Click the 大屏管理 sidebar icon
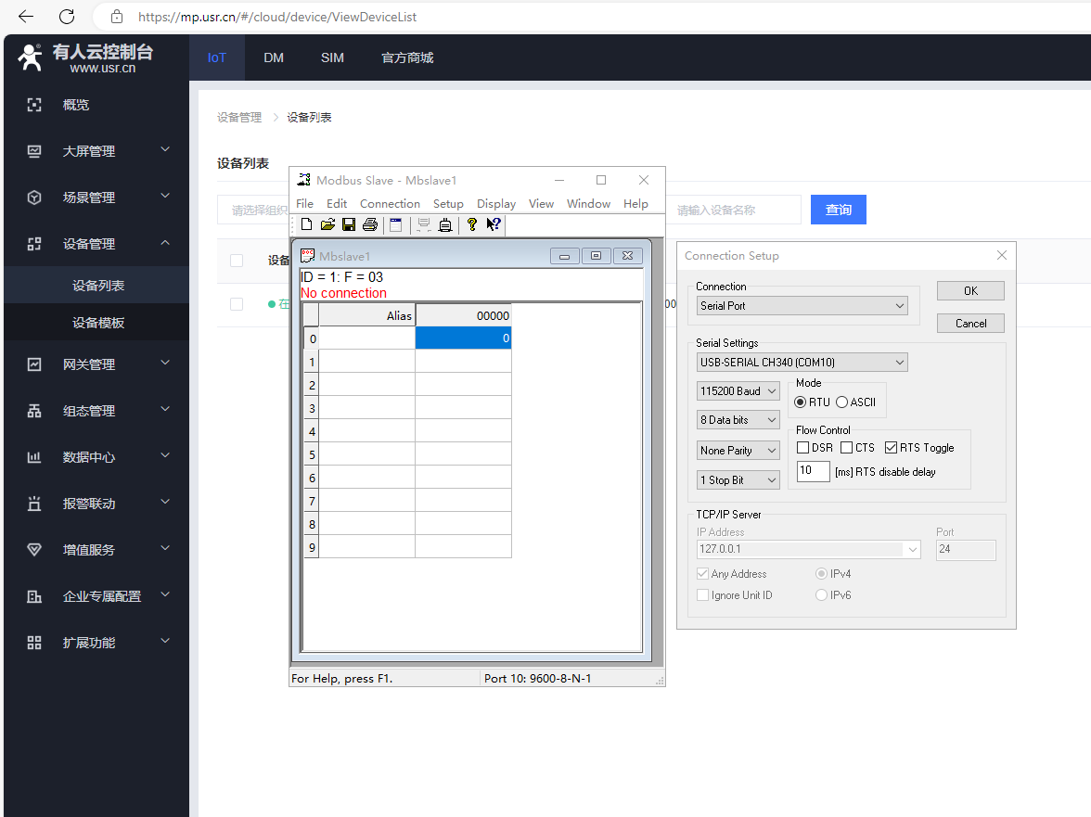 click(x=34, y=151)
